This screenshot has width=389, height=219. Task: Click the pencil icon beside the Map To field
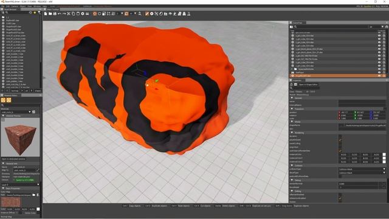(38, 170)
